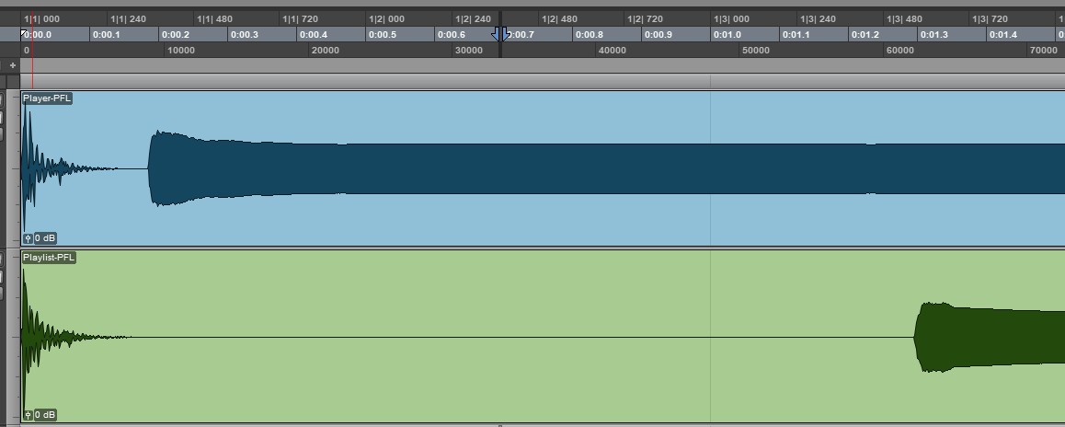Click 0:01.0 on the Min:Secs ruler
The image size is (1065, 427).
click(727, 35)
